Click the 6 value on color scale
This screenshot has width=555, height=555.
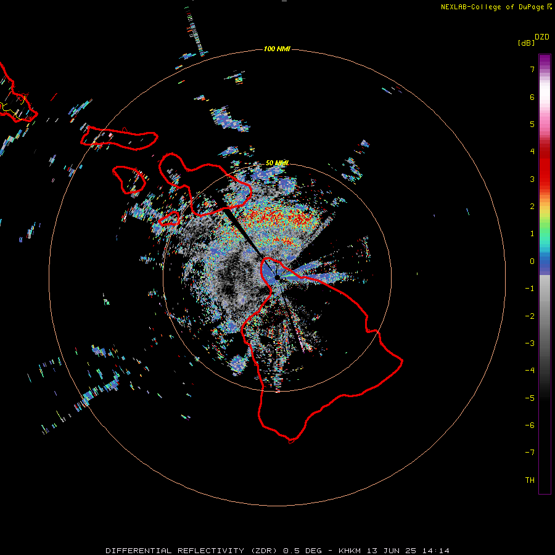(x=532, y=97)
